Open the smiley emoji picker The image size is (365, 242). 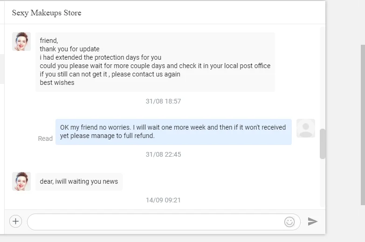point(289,222)
